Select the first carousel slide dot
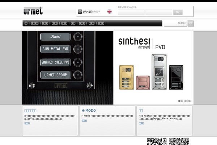This screenshot has height=145, width=217. tap(179, 101)
